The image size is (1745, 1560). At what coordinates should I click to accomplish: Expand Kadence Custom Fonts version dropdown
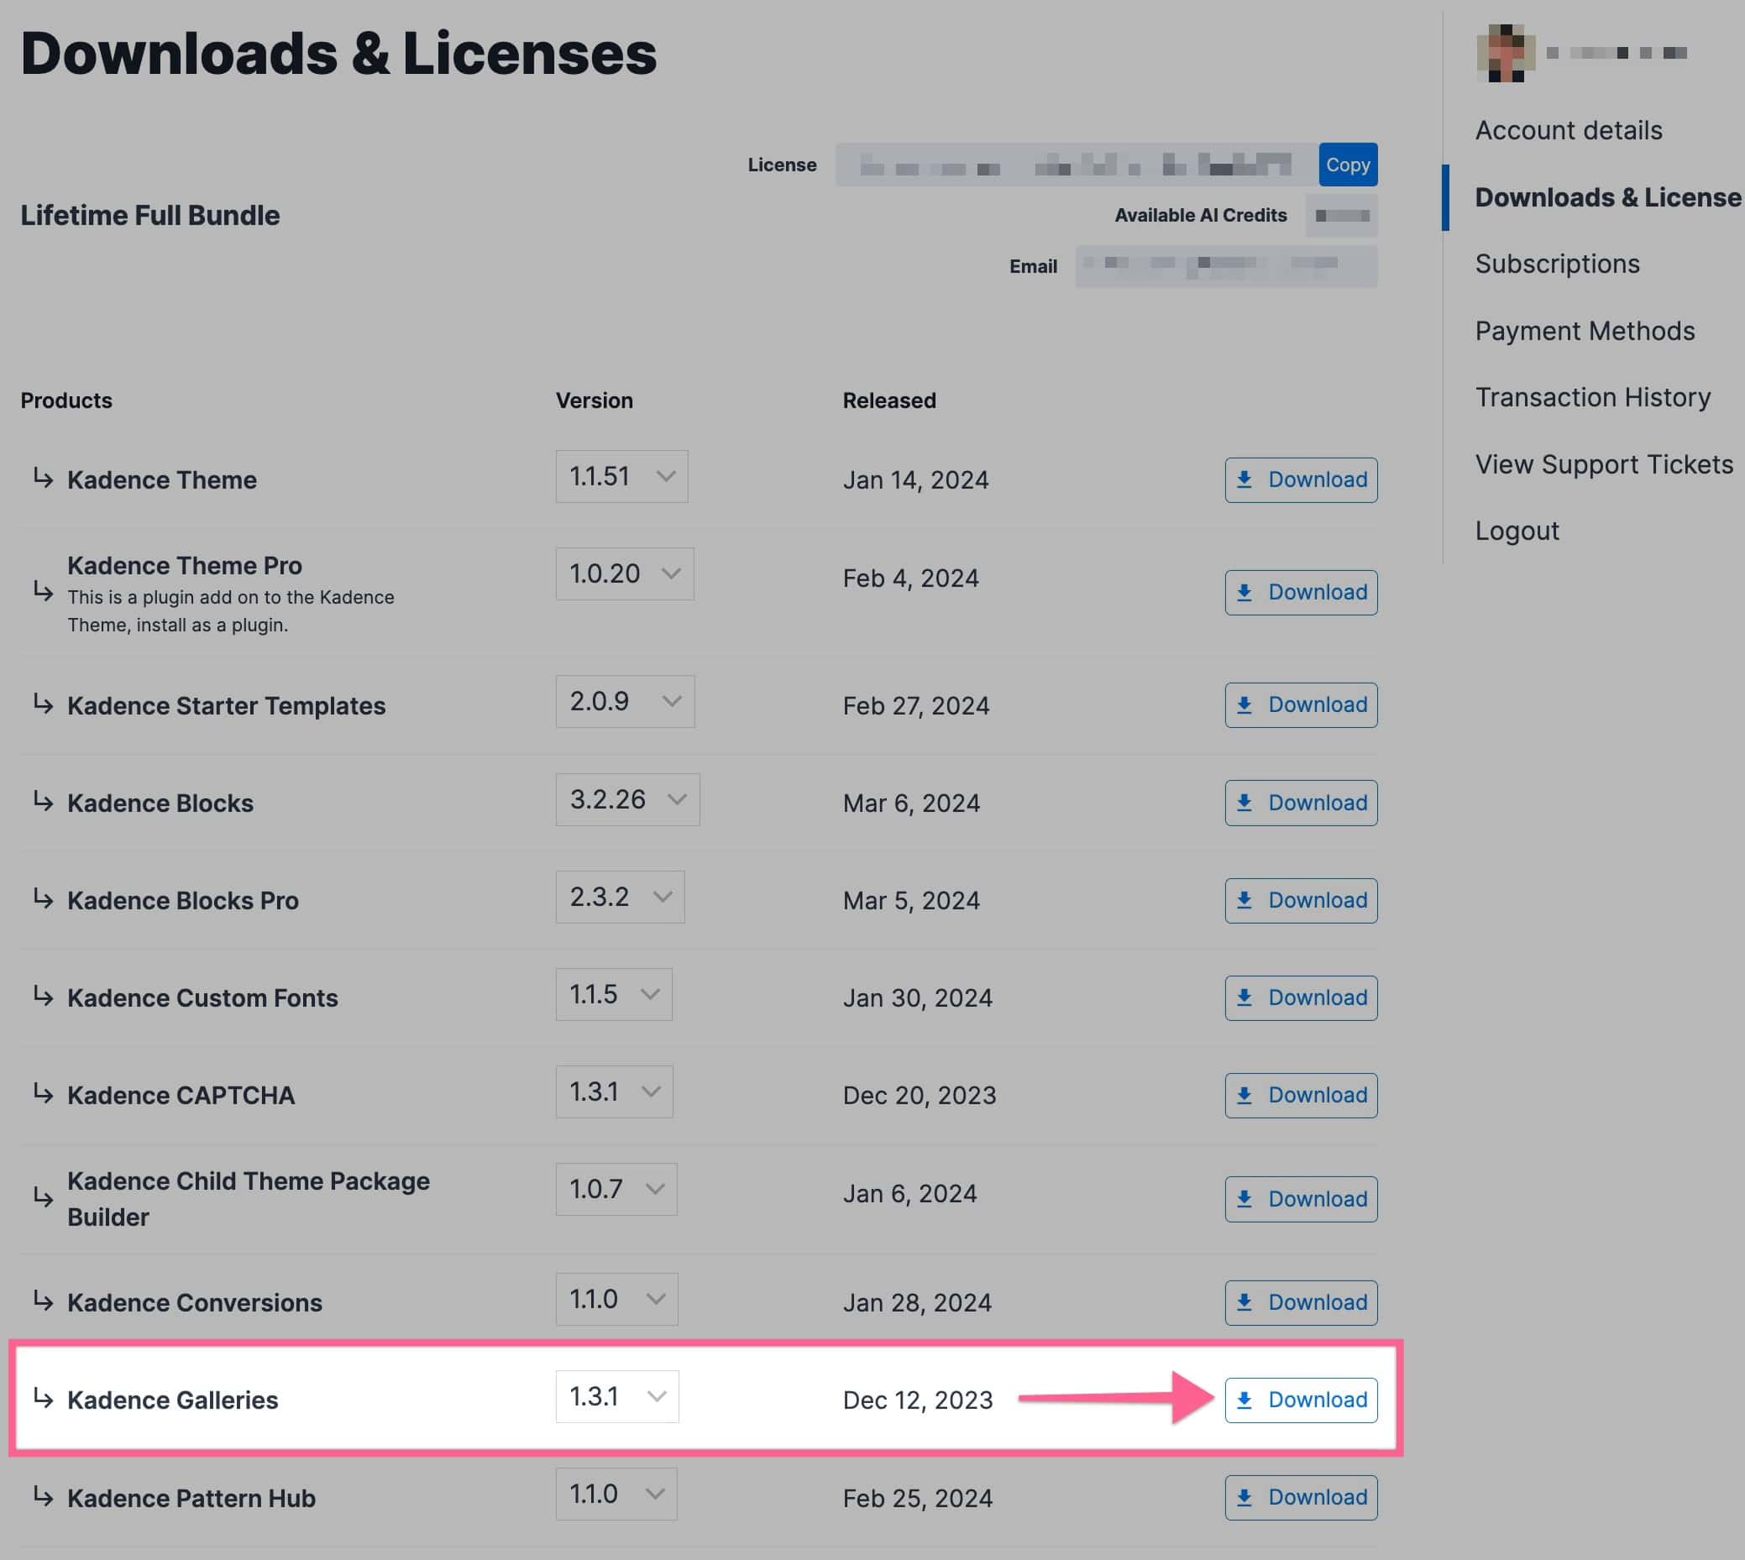614,994
